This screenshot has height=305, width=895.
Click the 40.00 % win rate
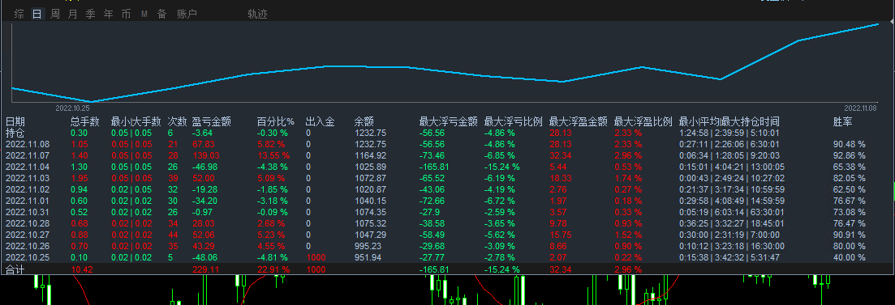click(850, 257)
